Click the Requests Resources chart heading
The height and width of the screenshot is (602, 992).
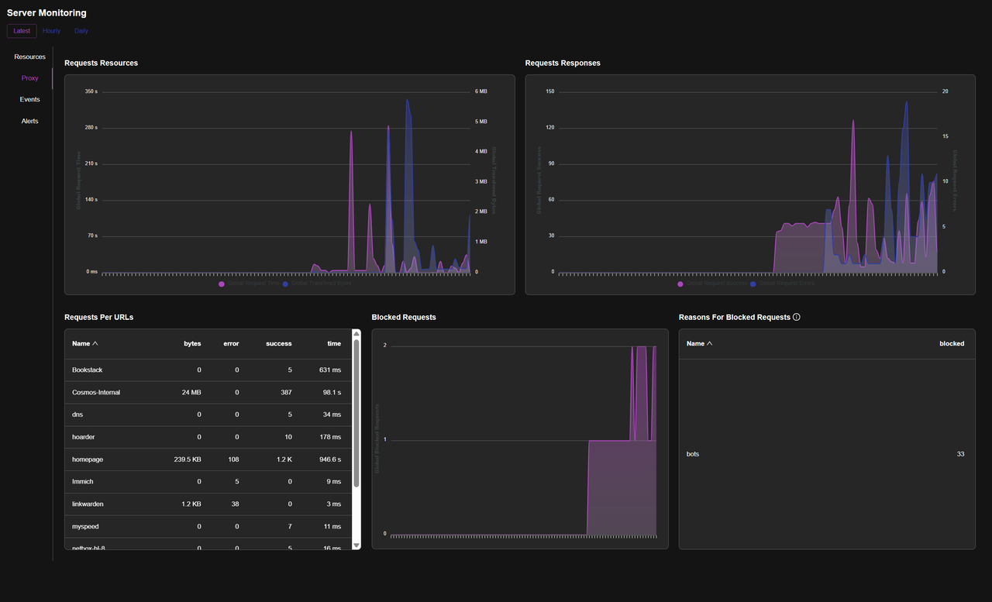(x=101, y=63)
